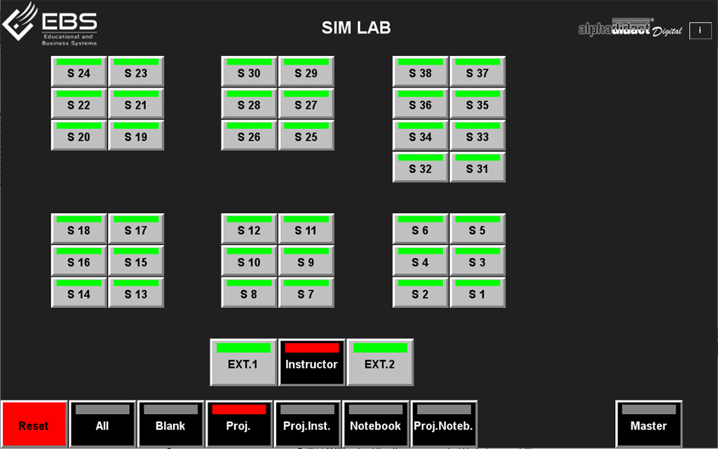Blank all student screens

(x=170, y=425)
